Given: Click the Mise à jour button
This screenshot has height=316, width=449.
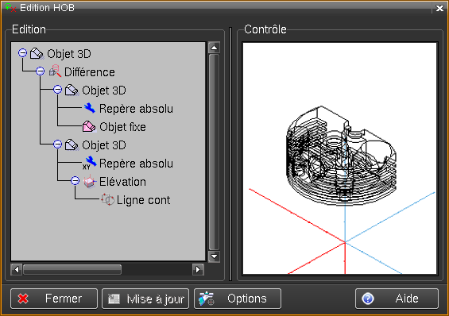Looking at the screenshot, I should tap(145, 299).
